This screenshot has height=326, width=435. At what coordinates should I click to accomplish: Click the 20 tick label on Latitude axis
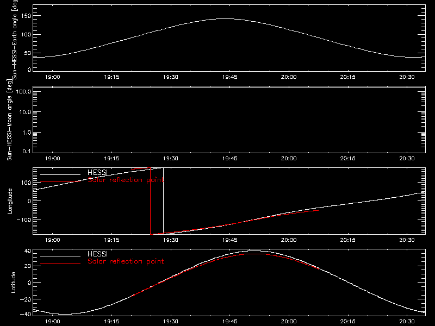point(28,266)
